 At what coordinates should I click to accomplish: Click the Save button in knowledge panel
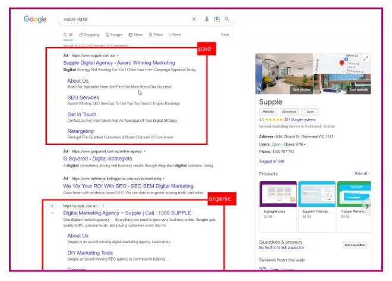pyautogui.click(x=310, y=112)
